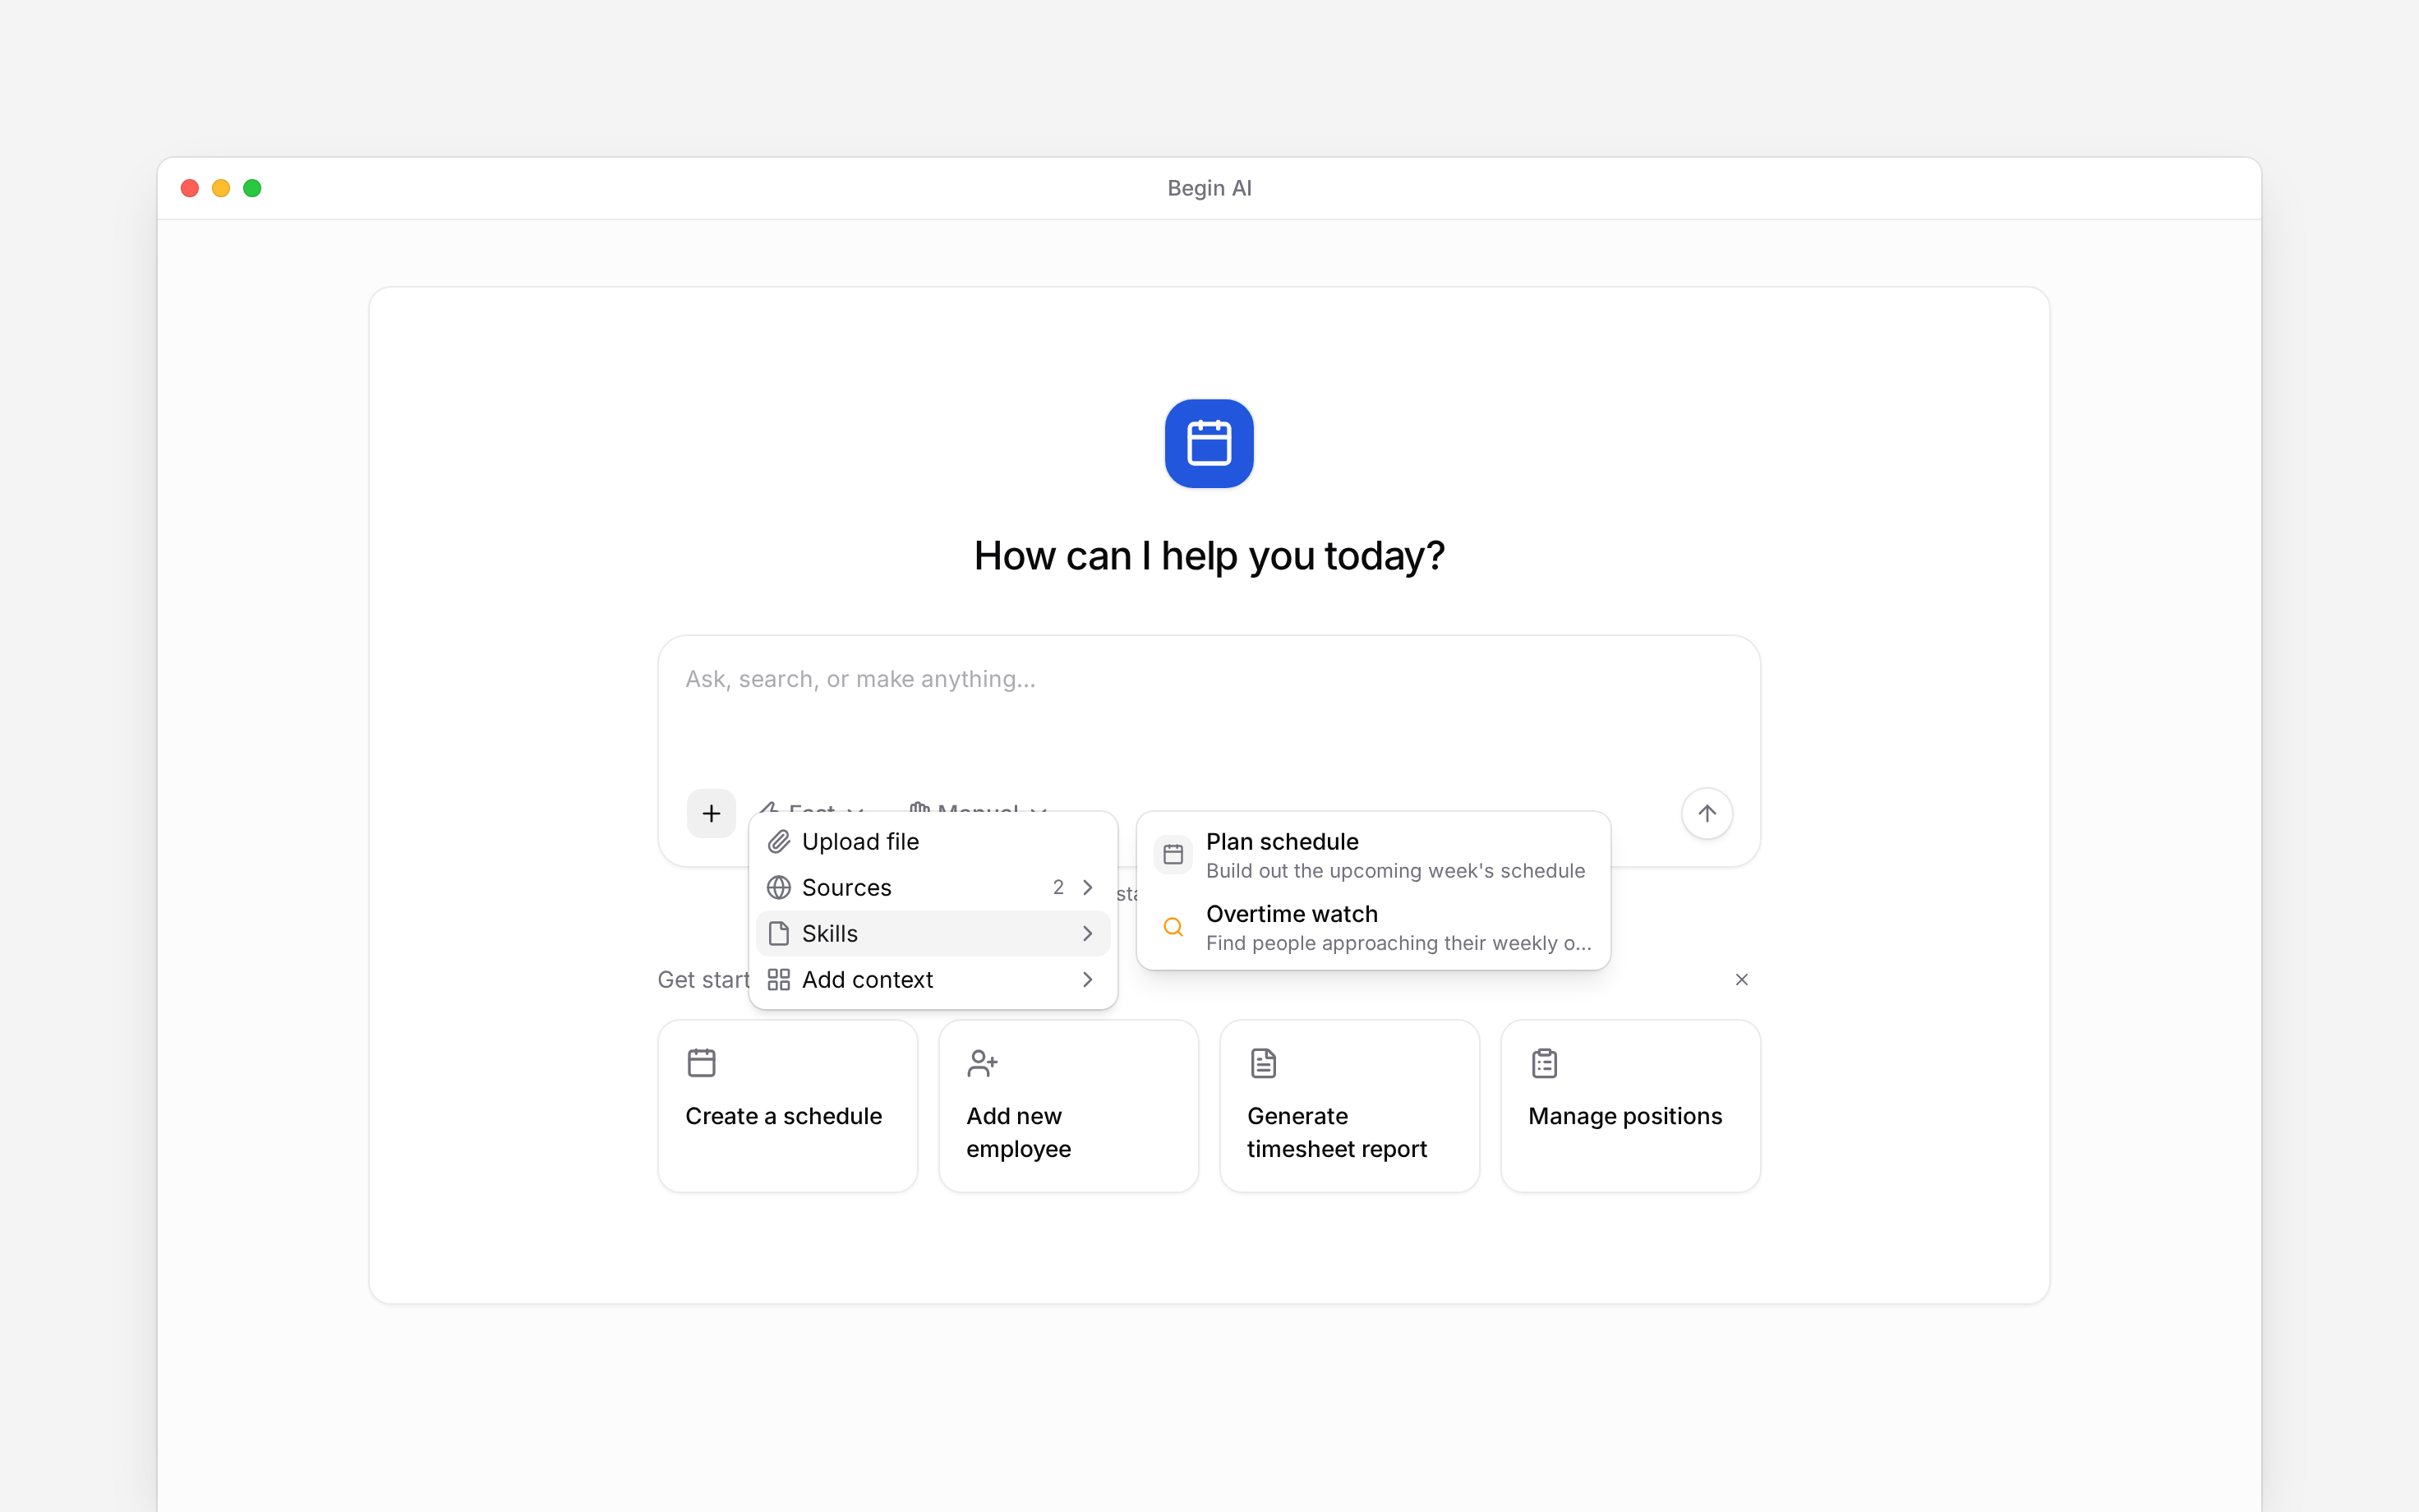
Task: Click the blue calendar app logo
Action: [x=1209, y=444]
